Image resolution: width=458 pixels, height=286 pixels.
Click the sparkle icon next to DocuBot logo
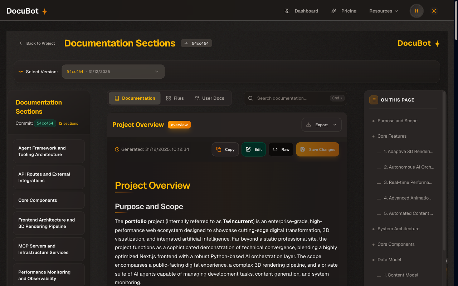[x=44, y=11]
